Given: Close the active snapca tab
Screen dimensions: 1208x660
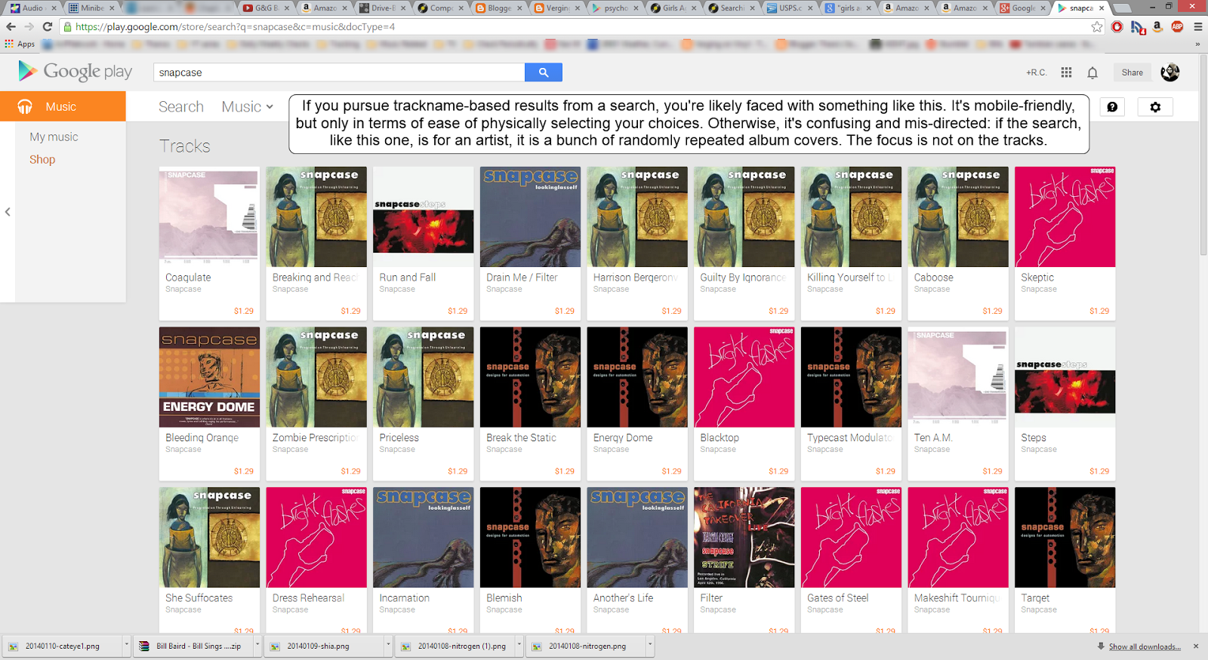Looking at the screenshot, I should click(1102, 8).
